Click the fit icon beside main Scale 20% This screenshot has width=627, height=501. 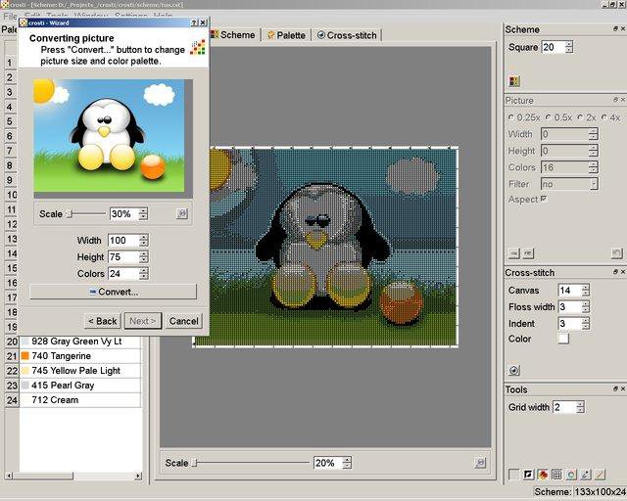pyautogui.click(x=480, y=463)
